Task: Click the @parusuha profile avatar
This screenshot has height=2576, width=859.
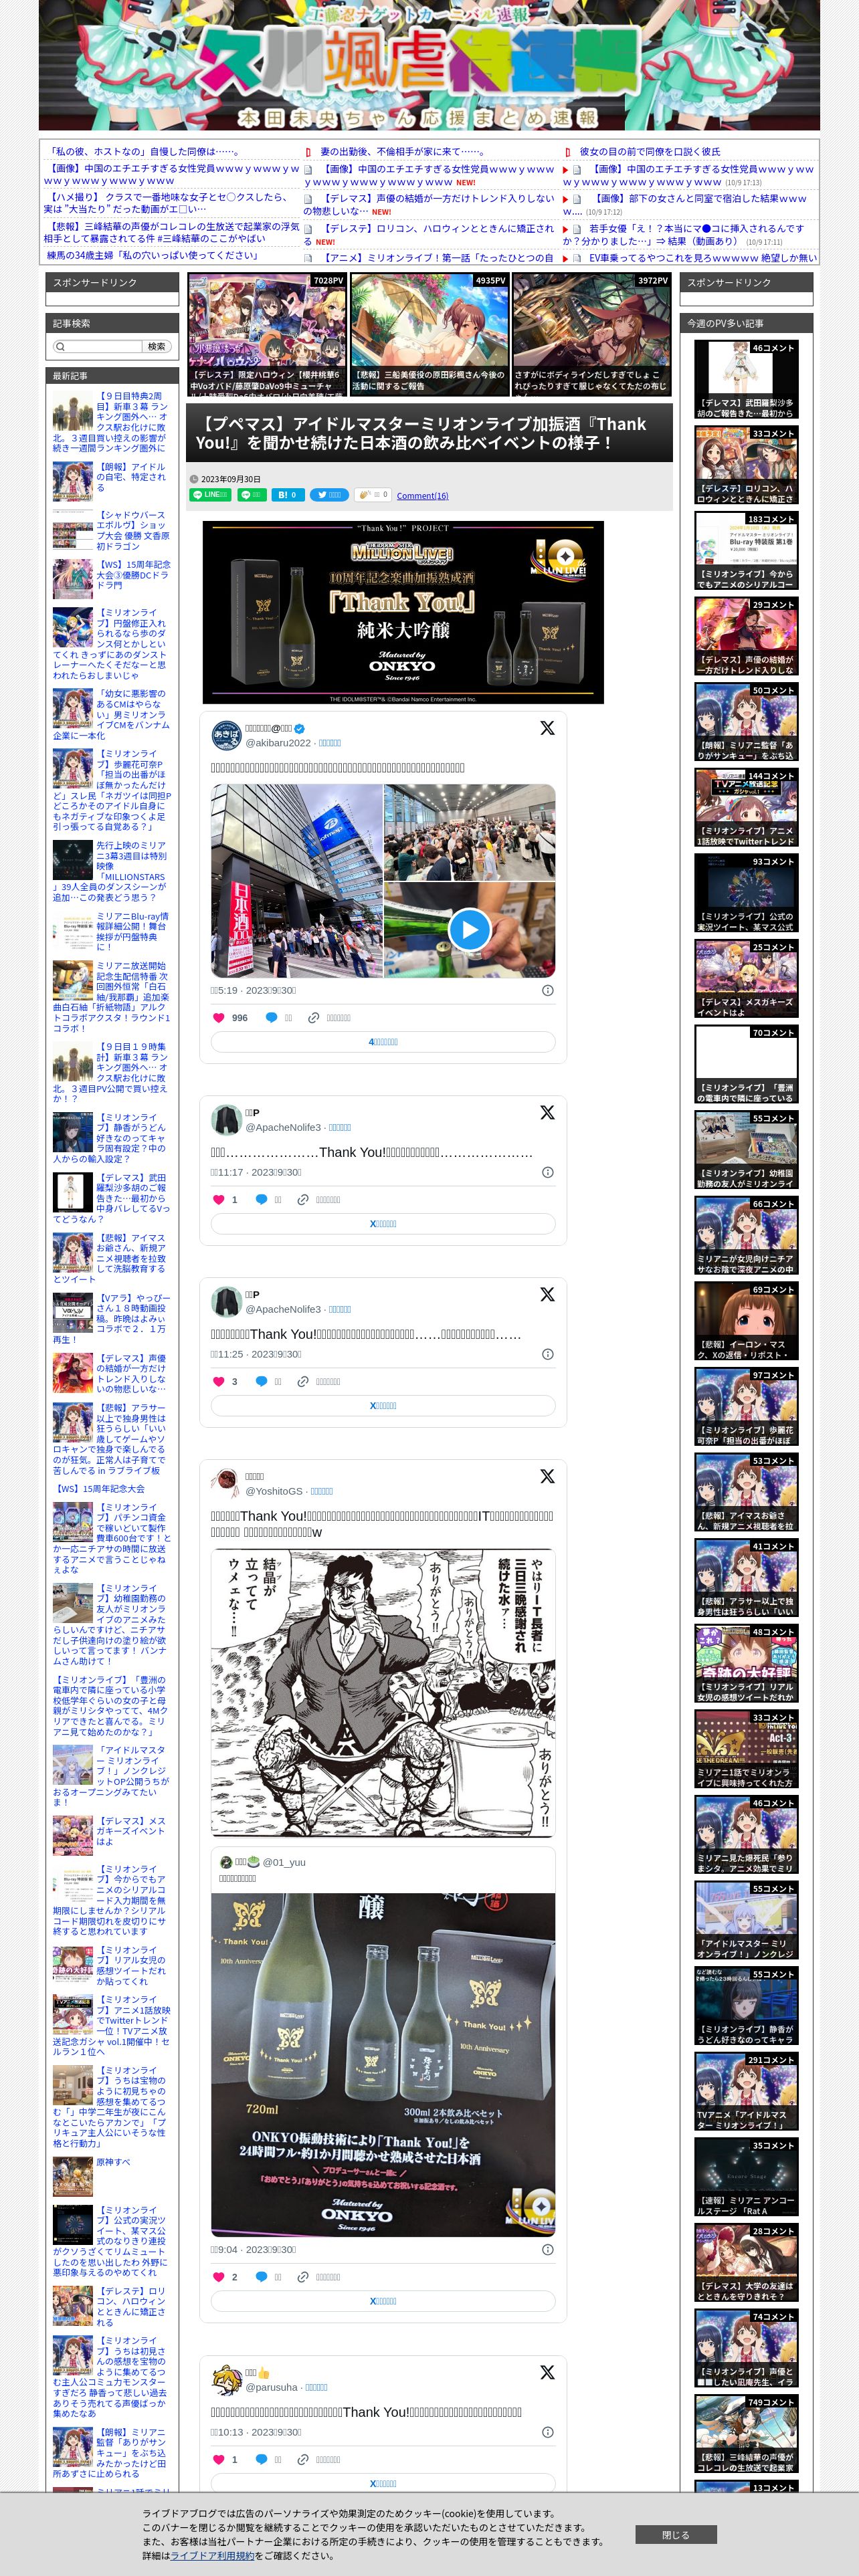Action: [x=226, y=2379]
